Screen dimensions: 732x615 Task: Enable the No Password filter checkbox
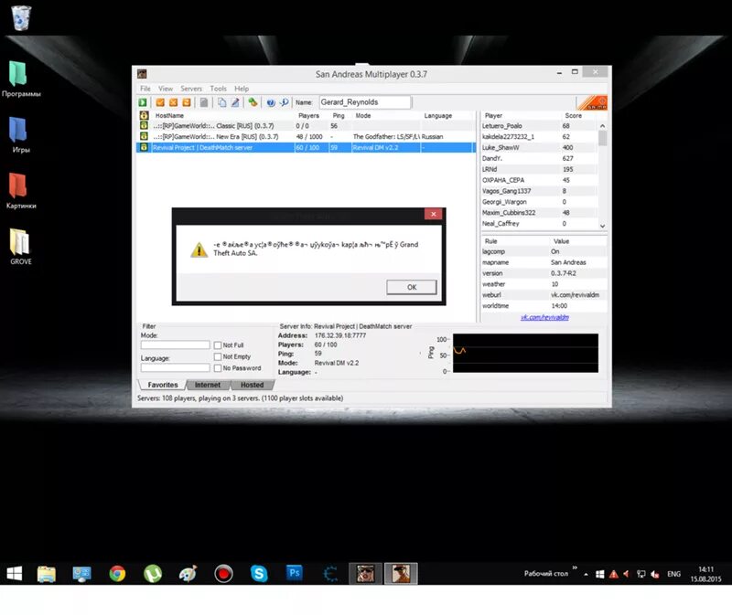click(x=218, y=368)
